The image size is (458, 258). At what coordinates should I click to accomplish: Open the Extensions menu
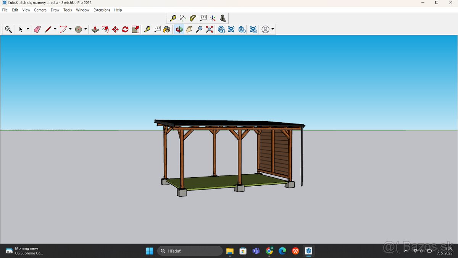coord(102,10)
